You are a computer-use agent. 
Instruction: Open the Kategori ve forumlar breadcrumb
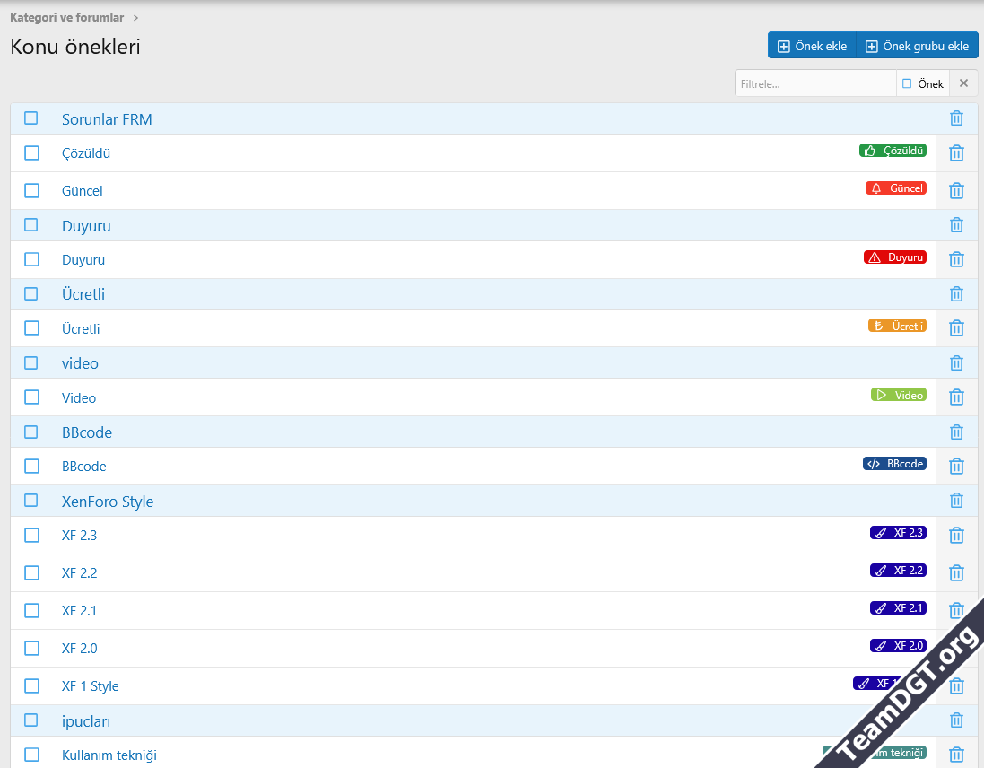click(66, 17)
